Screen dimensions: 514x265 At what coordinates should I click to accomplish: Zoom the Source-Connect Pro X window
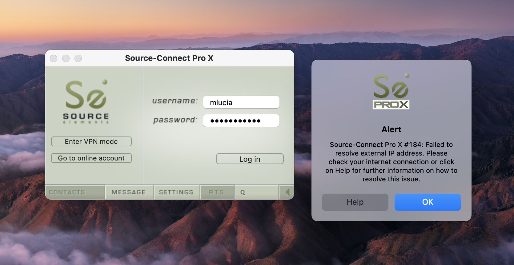click(78, 58)
